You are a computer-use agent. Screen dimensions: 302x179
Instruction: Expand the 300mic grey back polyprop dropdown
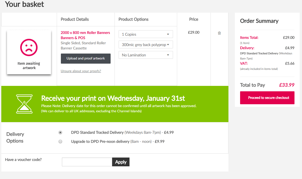click(146, 44)
